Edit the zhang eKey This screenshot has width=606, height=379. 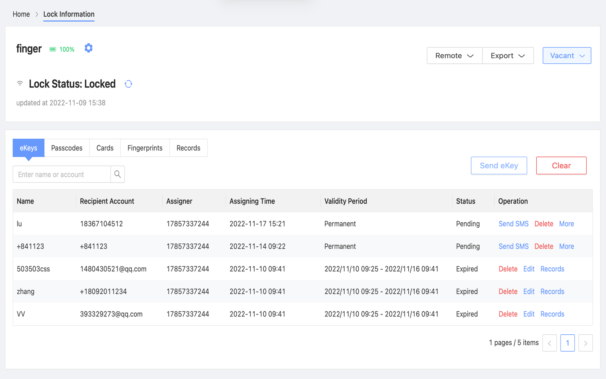[x=529, y=291]
